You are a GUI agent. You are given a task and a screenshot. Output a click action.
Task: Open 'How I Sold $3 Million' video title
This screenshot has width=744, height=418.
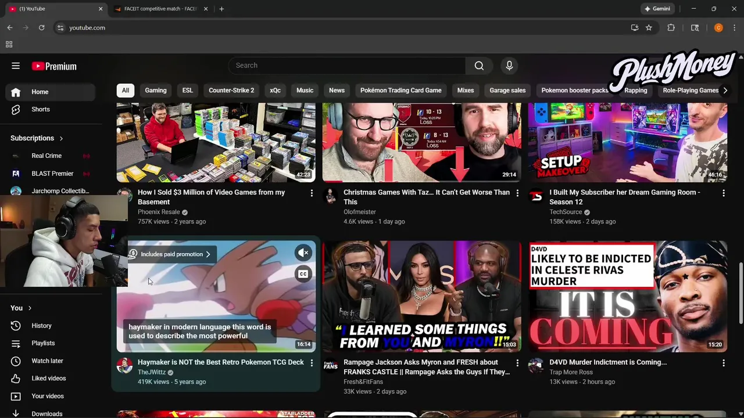point(212,197)
